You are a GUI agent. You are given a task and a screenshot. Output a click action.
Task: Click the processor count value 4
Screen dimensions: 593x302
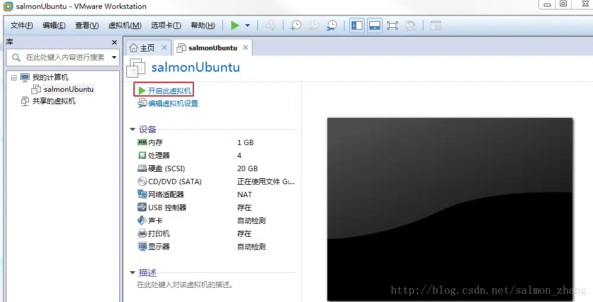(x=240, y=155)
